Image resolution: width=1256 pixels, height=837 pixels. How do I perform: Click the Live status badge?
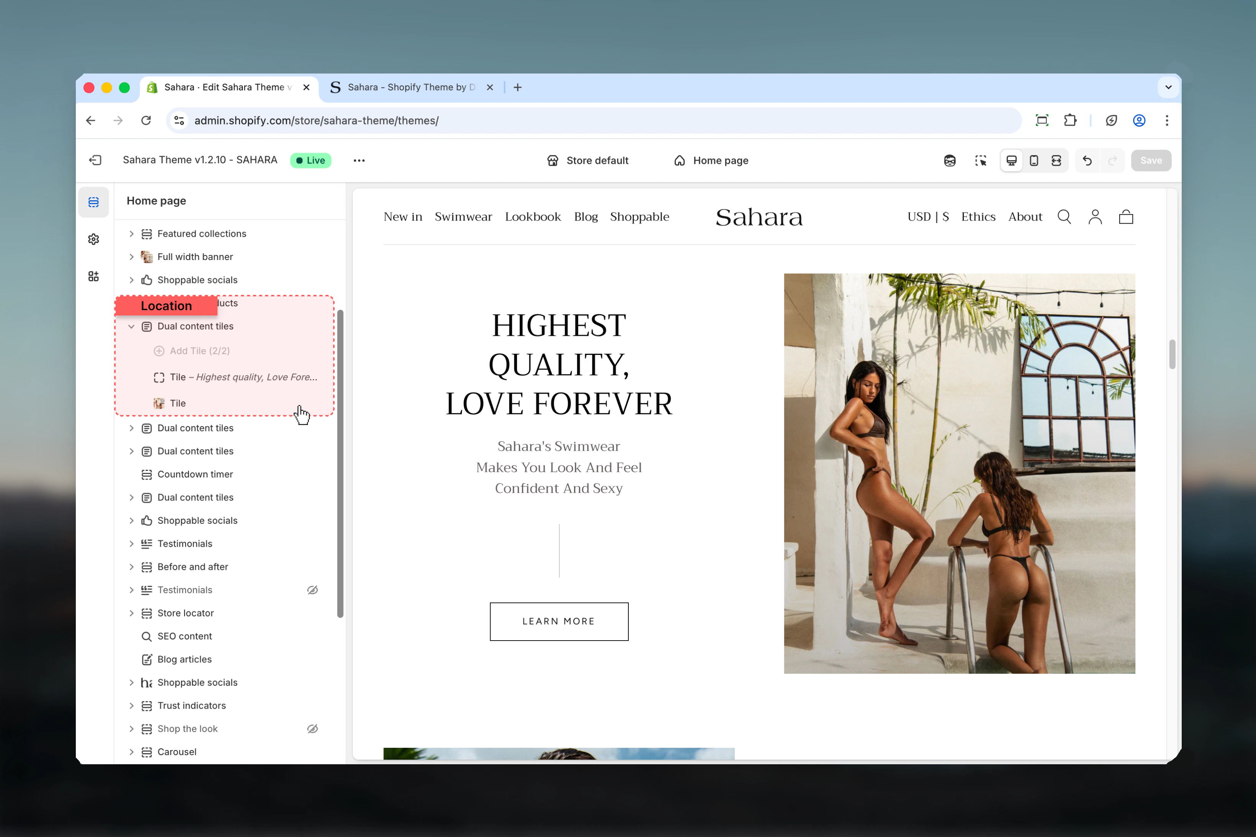tap(311, 160)
